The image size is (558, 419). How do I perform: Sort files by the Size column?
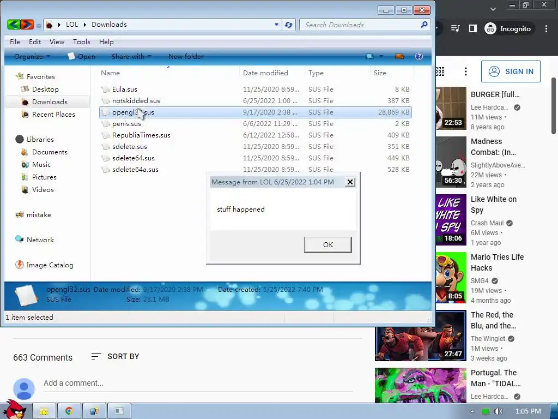pyautogui.click(x=380, y=73)
